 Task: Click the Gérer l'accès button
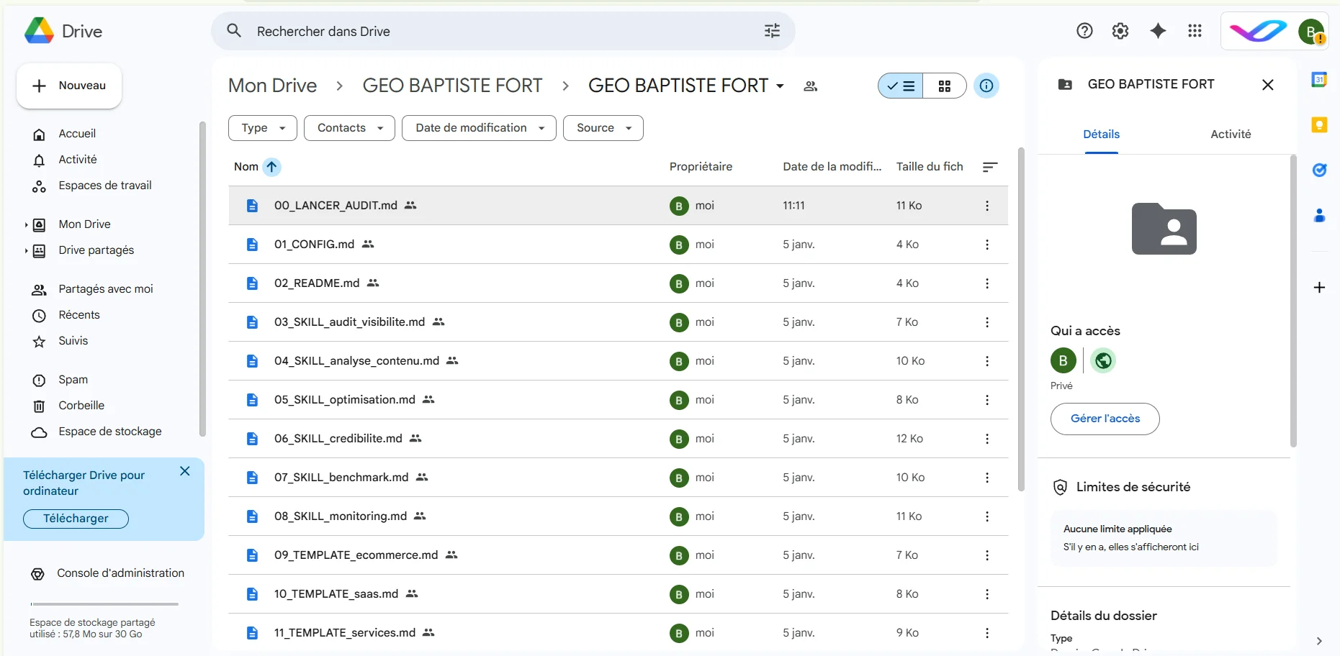[x=1105, y=419]
